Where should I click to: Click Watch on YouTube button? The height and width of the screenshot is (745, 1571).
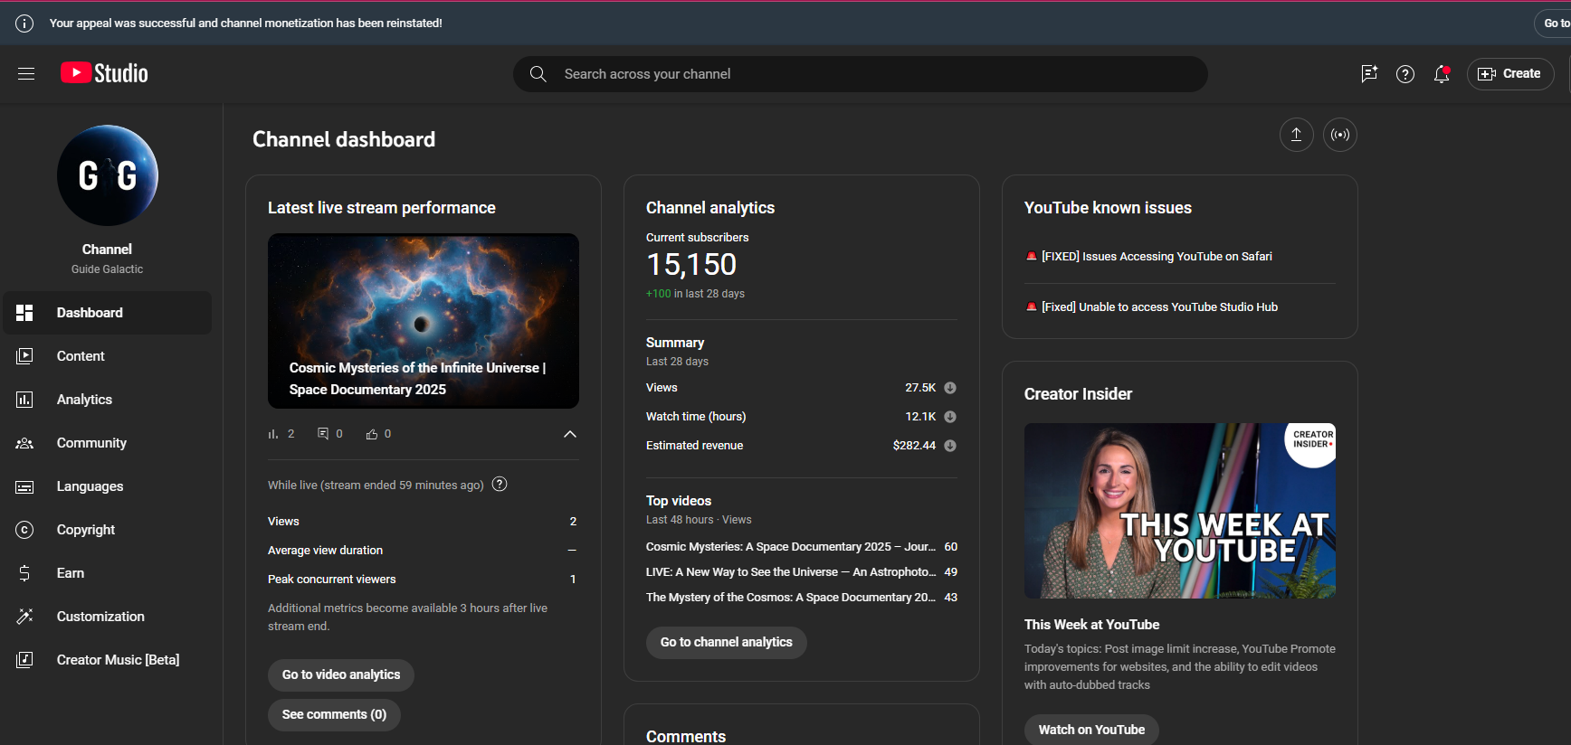tap(1091, 730)
